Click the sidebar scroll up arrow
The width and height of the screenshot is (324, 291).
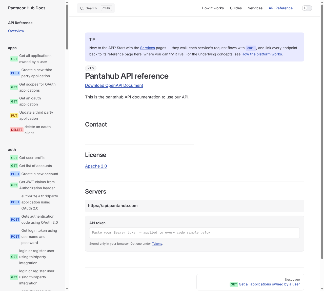tap(67, 2)
